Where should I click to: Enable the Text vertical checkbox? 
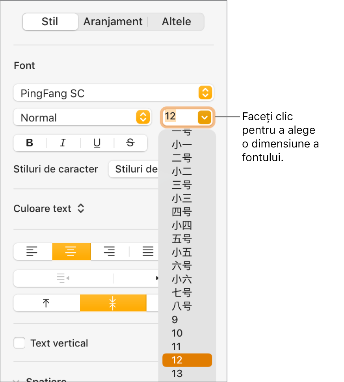19,343
